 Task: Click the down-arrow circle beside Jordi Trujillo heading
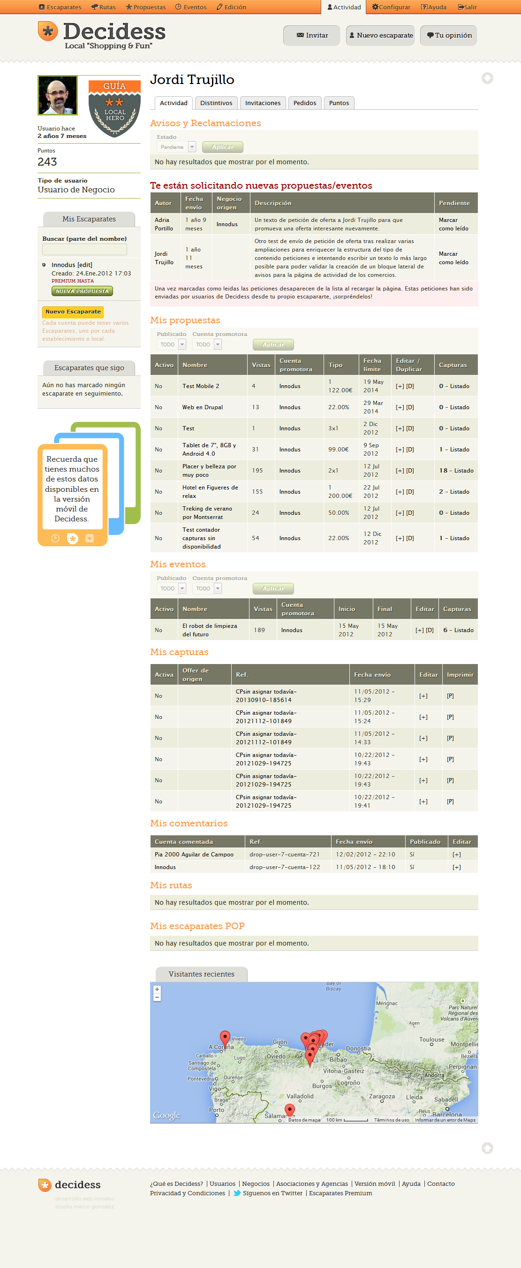487,78
